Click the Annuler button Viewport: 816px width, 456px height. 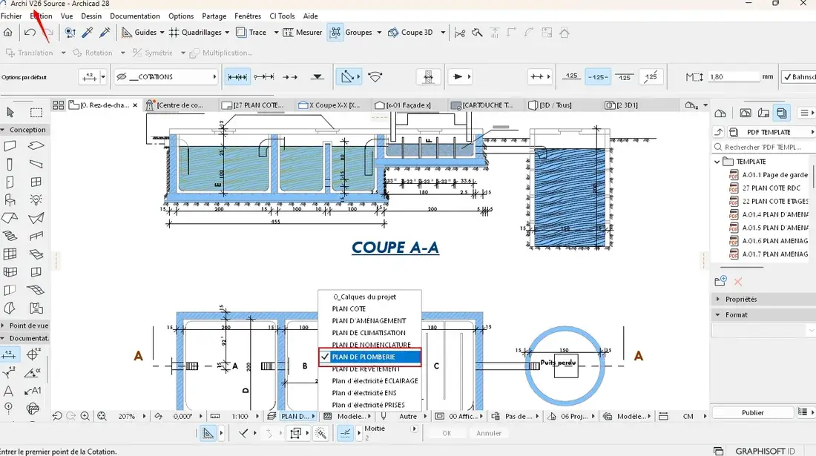pos(489,432)
